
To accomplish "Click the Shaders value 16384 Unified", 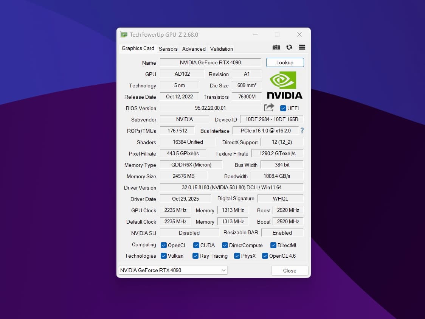I will coord(188,142).
